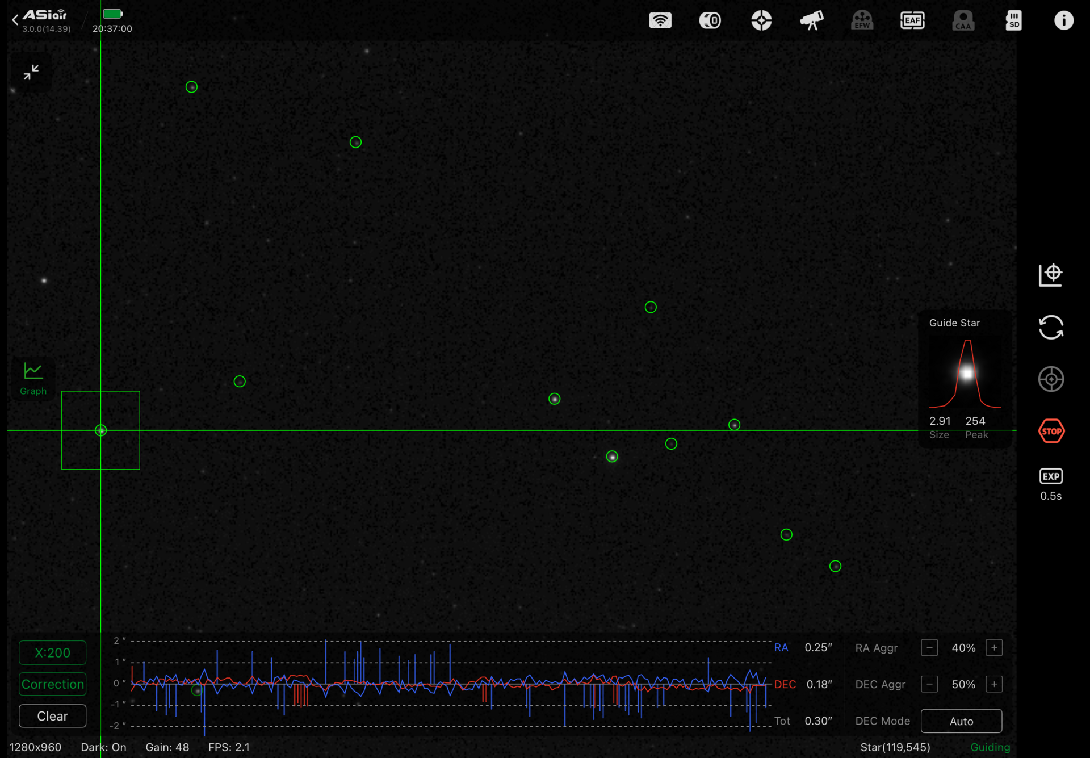Open the DEC Mode Auto selector
Image resolution: width=1090 pixels, height=758 pixels.
point(961,721)
